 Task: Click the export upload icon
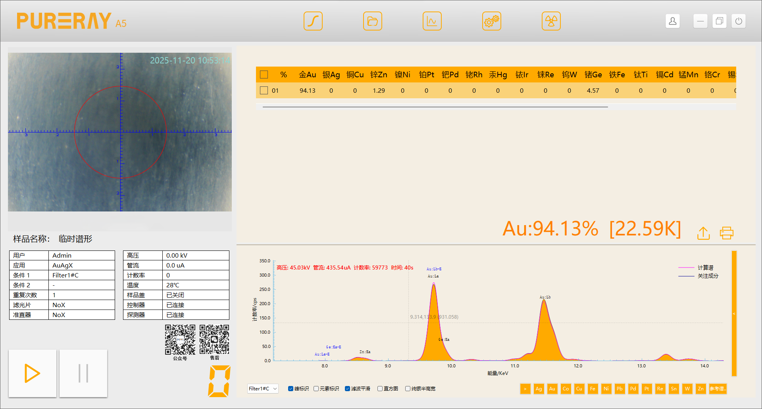[x=703, y=233]
